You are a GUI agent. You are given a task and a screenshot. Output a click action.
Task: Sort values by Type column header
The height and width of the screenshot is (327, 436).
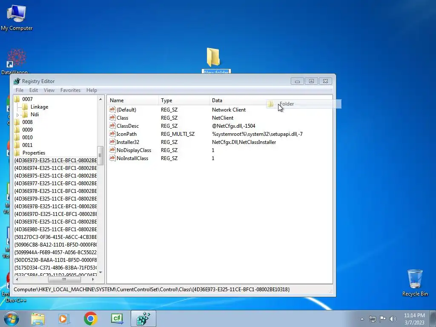(184, 100)
